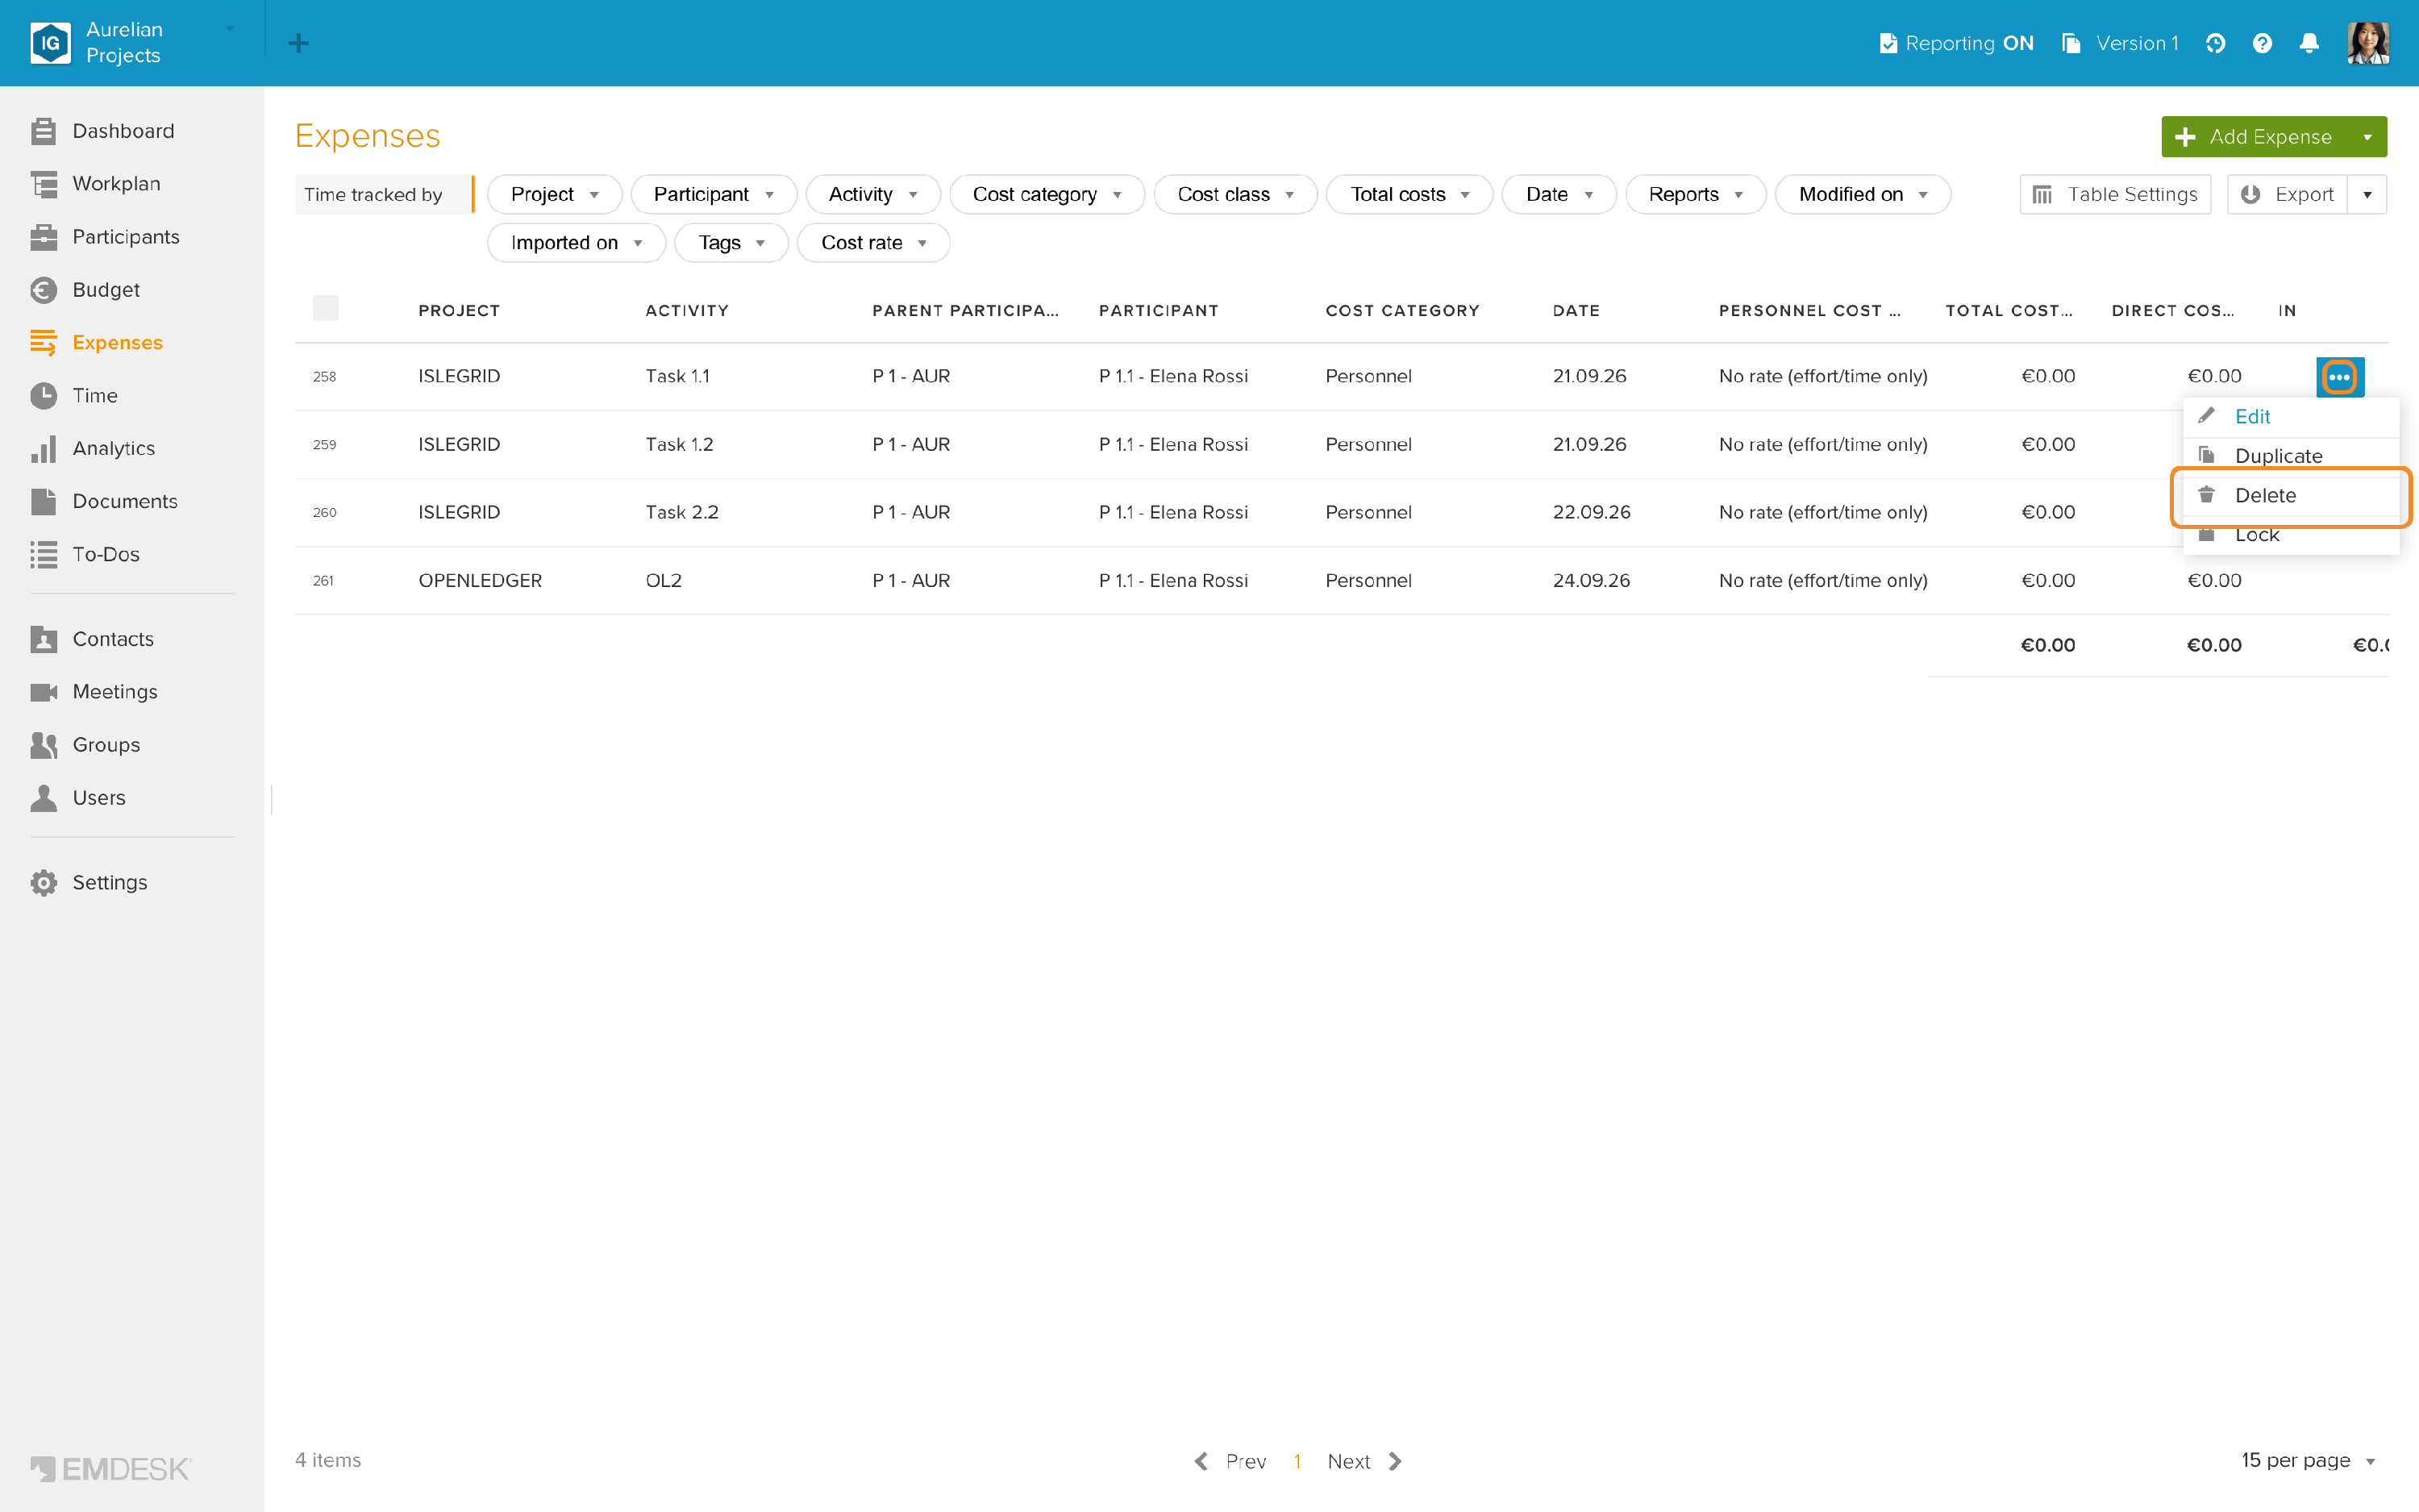Choose Edit from the row menu
The image size is (2419, 1512).
[2291, 417]
